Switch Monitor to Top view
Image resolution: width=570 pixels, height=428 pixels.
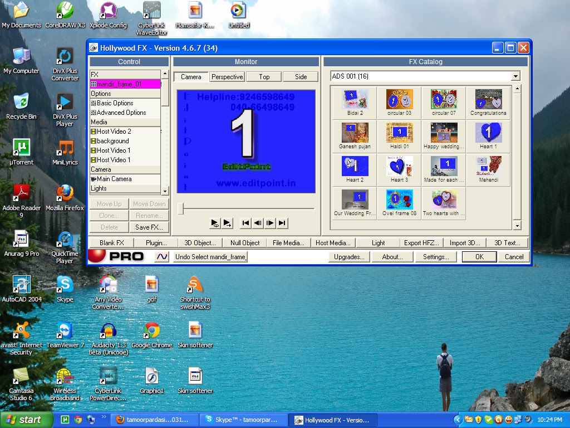point(264,77)
